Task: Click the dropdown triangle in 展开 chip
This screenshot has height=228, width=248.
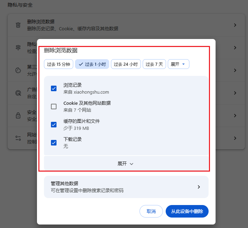Action: [183, 64]
